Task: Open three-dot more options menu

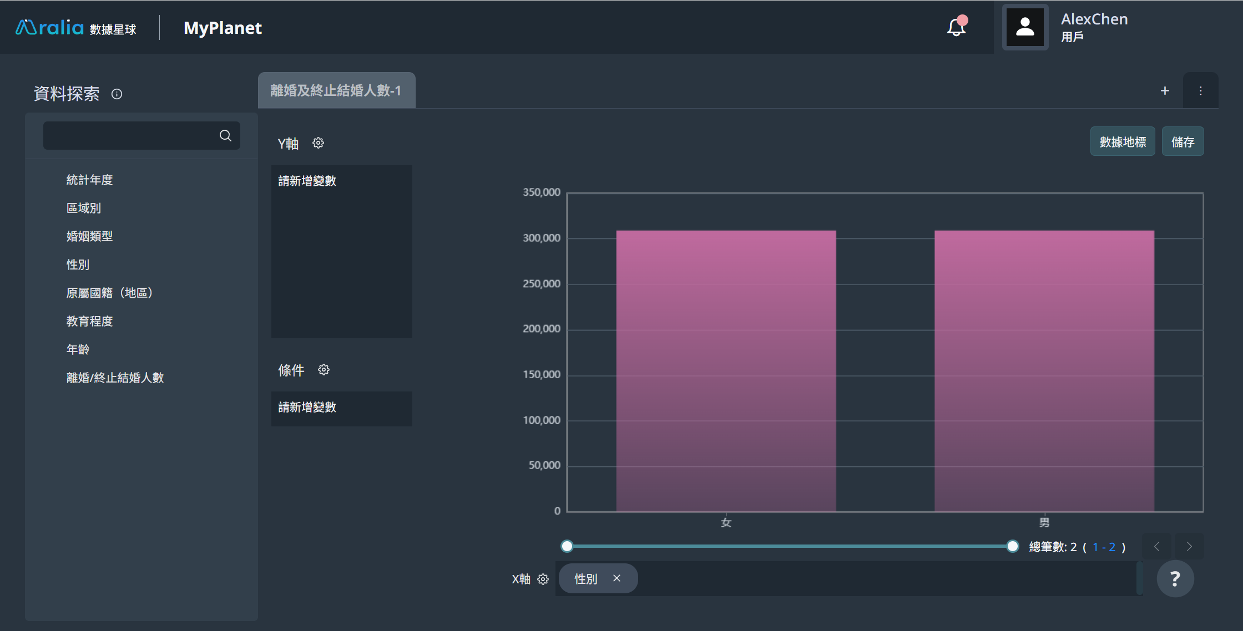Action: pyautogui.click(x=1200, y=90)
